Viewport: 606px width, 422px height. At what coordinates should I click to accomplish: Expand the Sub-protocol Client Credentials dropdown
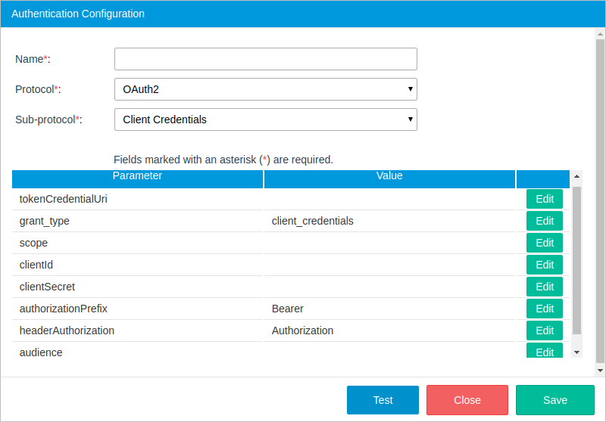(265, 119)
